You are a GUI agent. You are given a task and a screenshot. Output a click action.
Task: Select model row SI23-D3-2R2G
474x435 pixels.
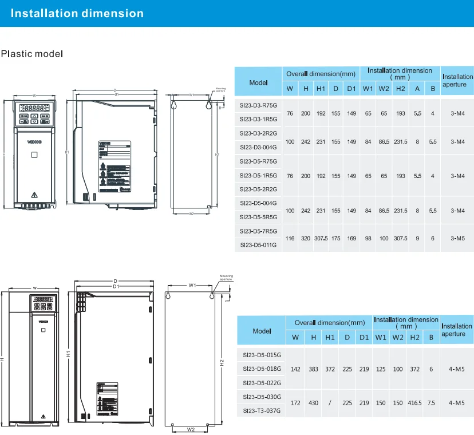258,133
